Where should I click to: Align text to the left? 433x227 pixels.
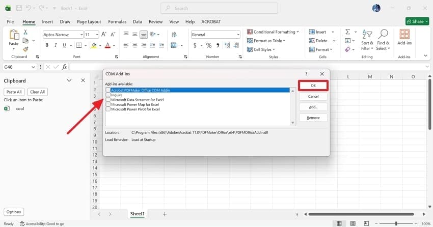[x=126, y=45]
